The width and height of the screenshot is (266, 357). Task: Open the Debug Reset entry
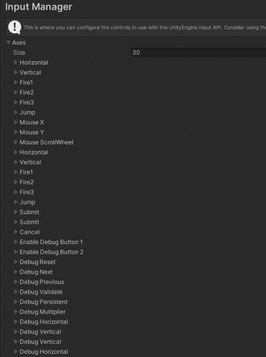click(x=16, y=262)
